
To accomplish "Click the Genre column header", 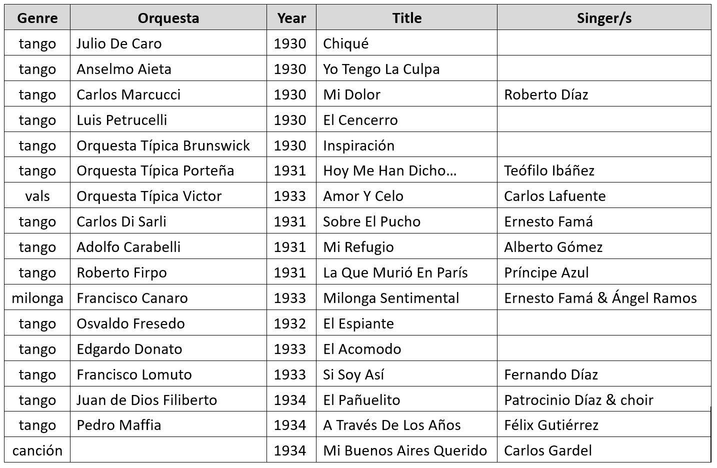I will (37, 18).
